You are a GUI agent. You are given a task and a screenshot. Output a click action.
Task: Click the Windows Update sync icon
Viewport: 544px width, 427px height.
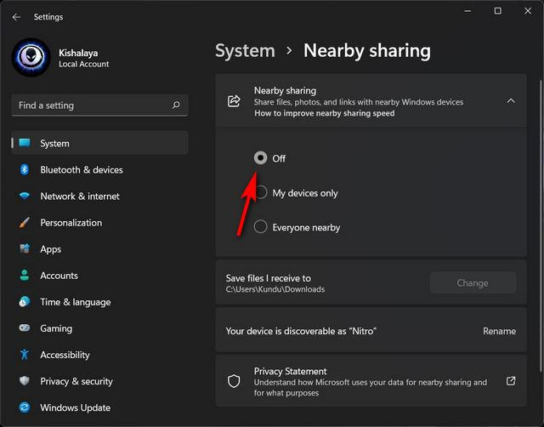pos(25,407)
